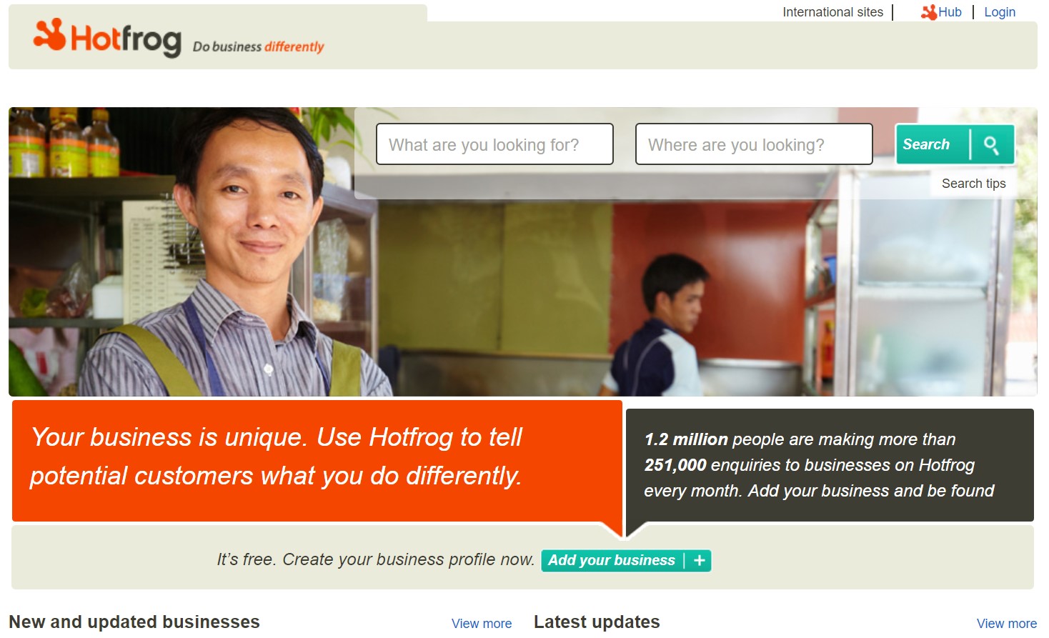View more latest updates
This screenshot has height=638, width=1049.
pos(1006,624)
